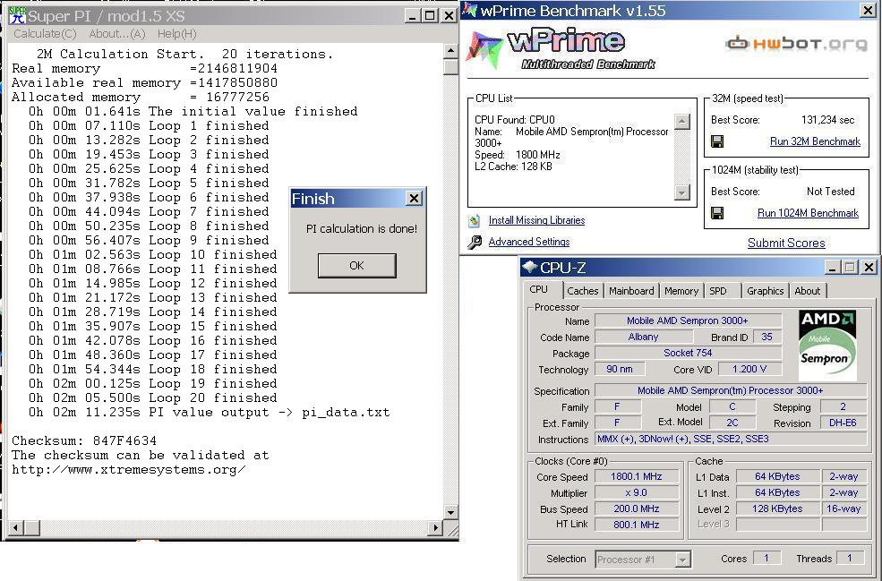The height and width of the screenshot is (581, 882).
Task: Click the wPrime title bar icon
Action: pyautogui.click(x=469, y=10)
